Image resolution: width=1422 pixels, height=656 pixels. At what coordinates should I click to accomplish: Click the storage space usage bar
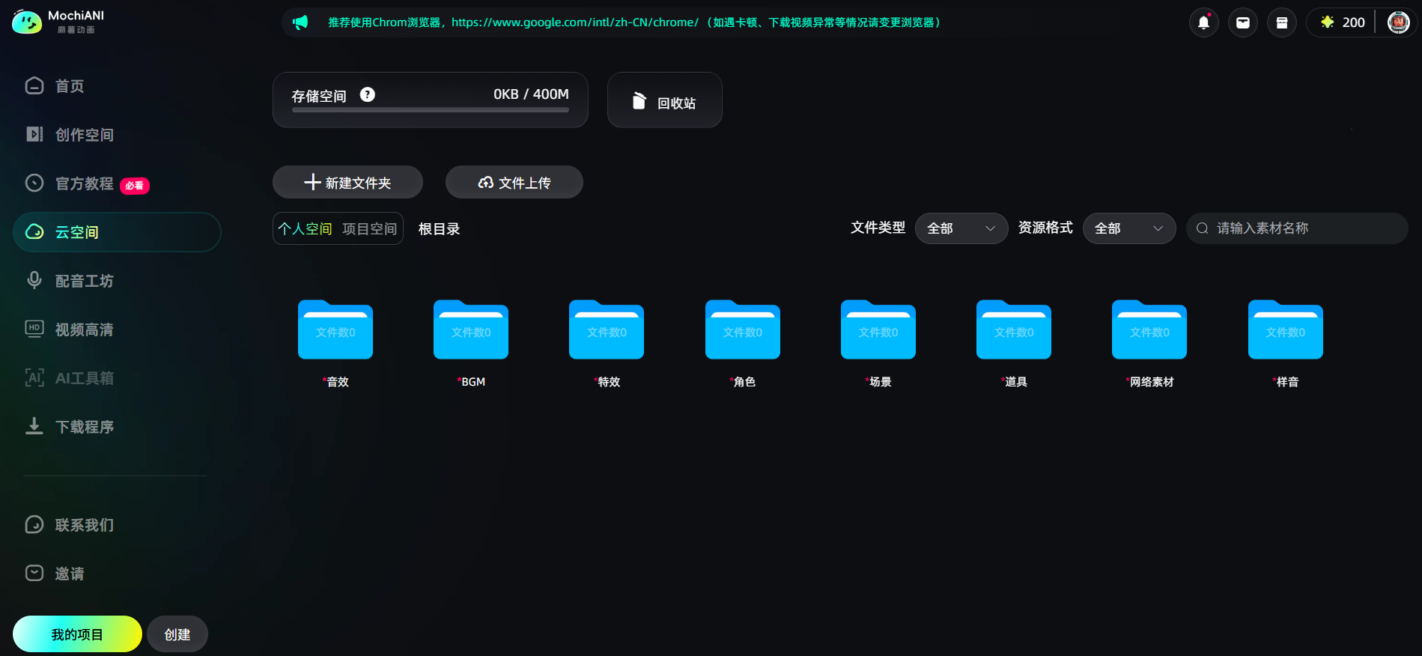[431, 110]
